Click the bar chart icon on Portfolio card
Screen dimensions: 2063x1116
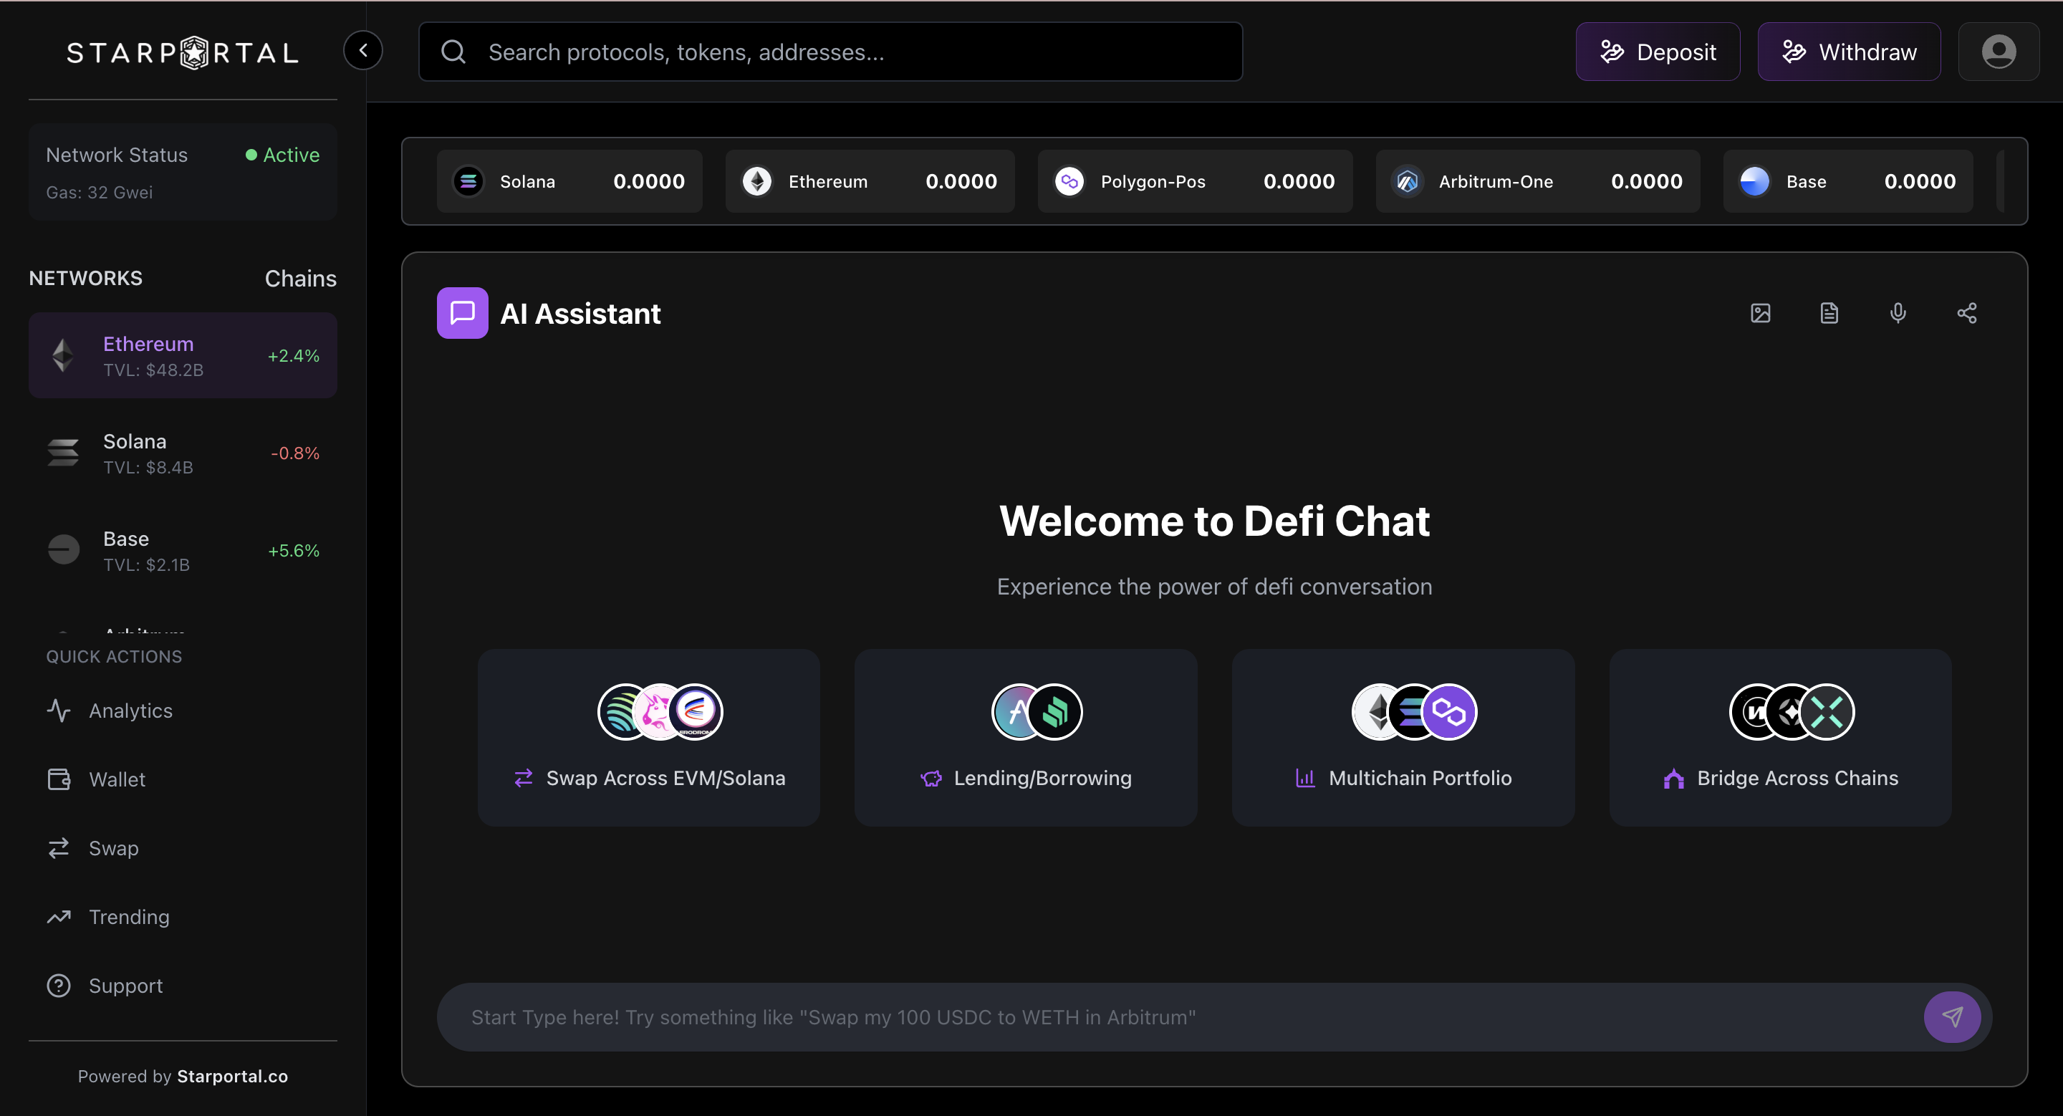click(1305, 778)
